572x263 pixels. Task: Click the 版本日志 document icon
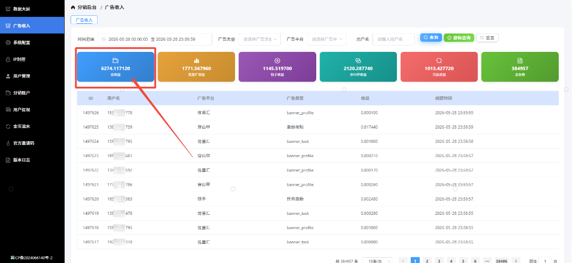[x=8, y=160]
